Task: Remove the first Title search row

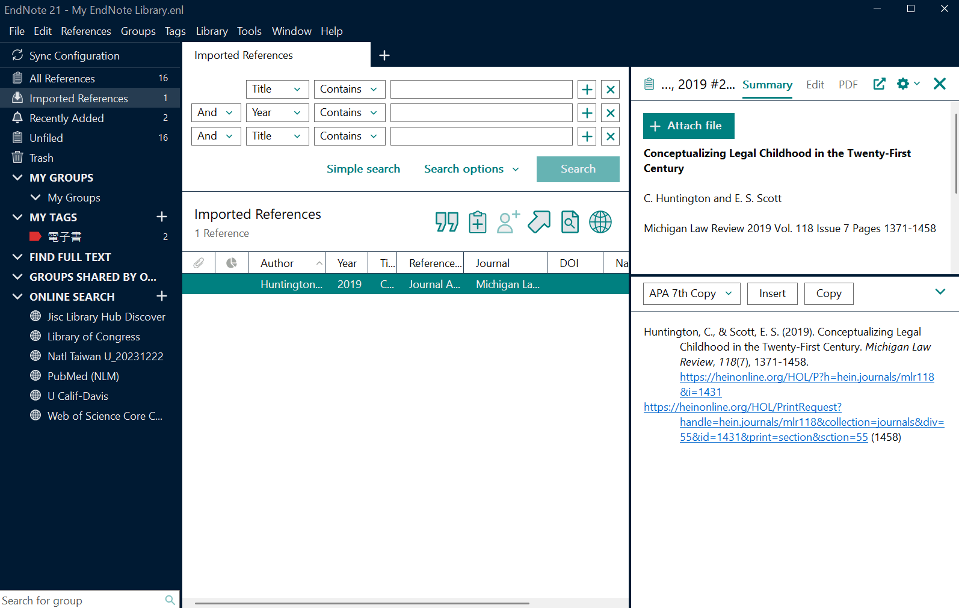Action: coord(610,90)
